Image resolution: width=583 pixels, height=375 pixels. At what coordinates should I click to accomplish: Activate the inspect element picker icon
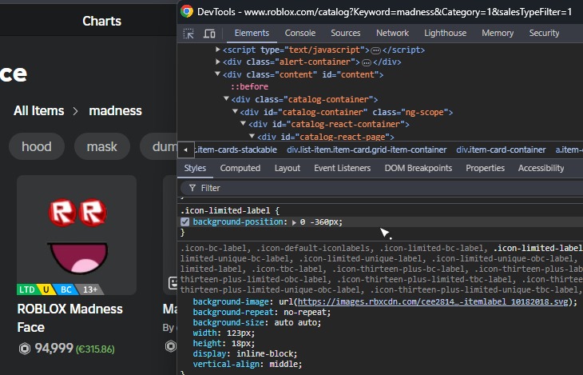pos(188,34)
